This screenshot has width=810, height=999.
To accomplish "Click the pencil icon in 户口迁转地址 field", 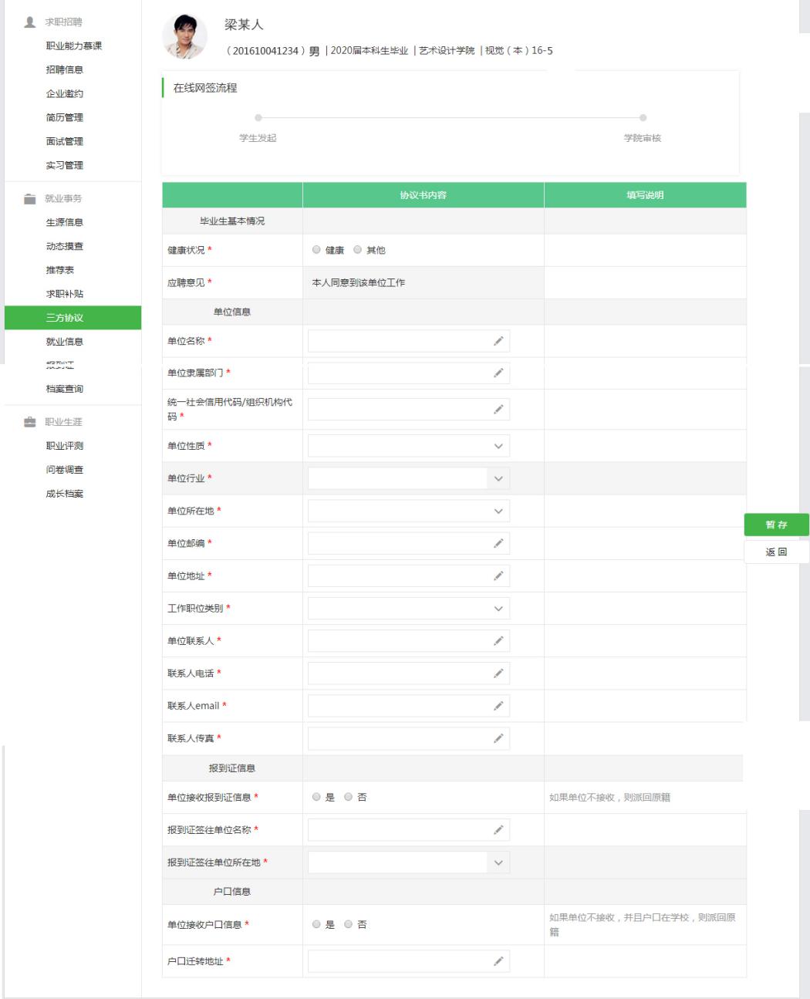I will click(498, 961).
